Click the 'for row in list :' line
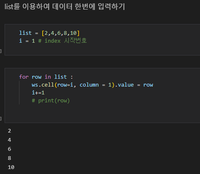 (46, 77)
